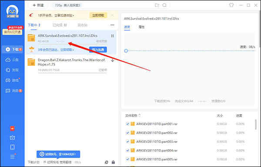The width and height of the screenshot is (261, 167).
Task: Click the blue speed-up button
Action: pos(98,49)
